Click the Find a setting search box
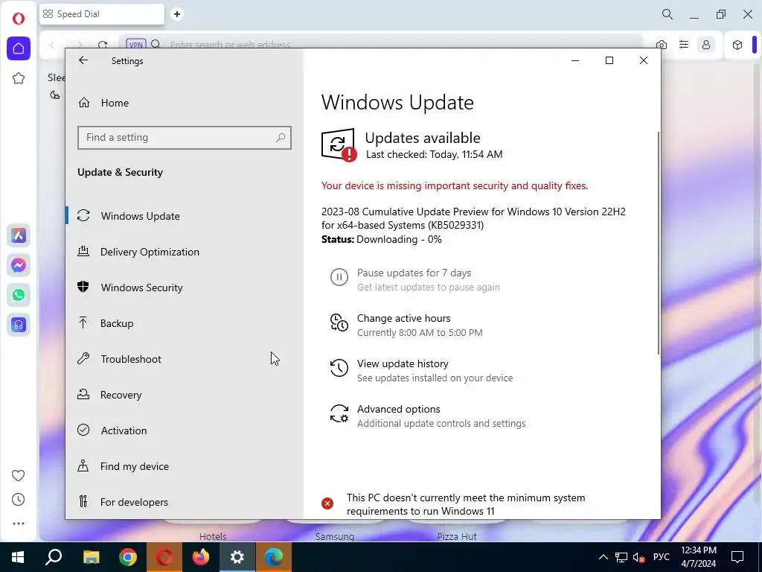The width and height of the screenshot is (762, 572). coord(185,138)
